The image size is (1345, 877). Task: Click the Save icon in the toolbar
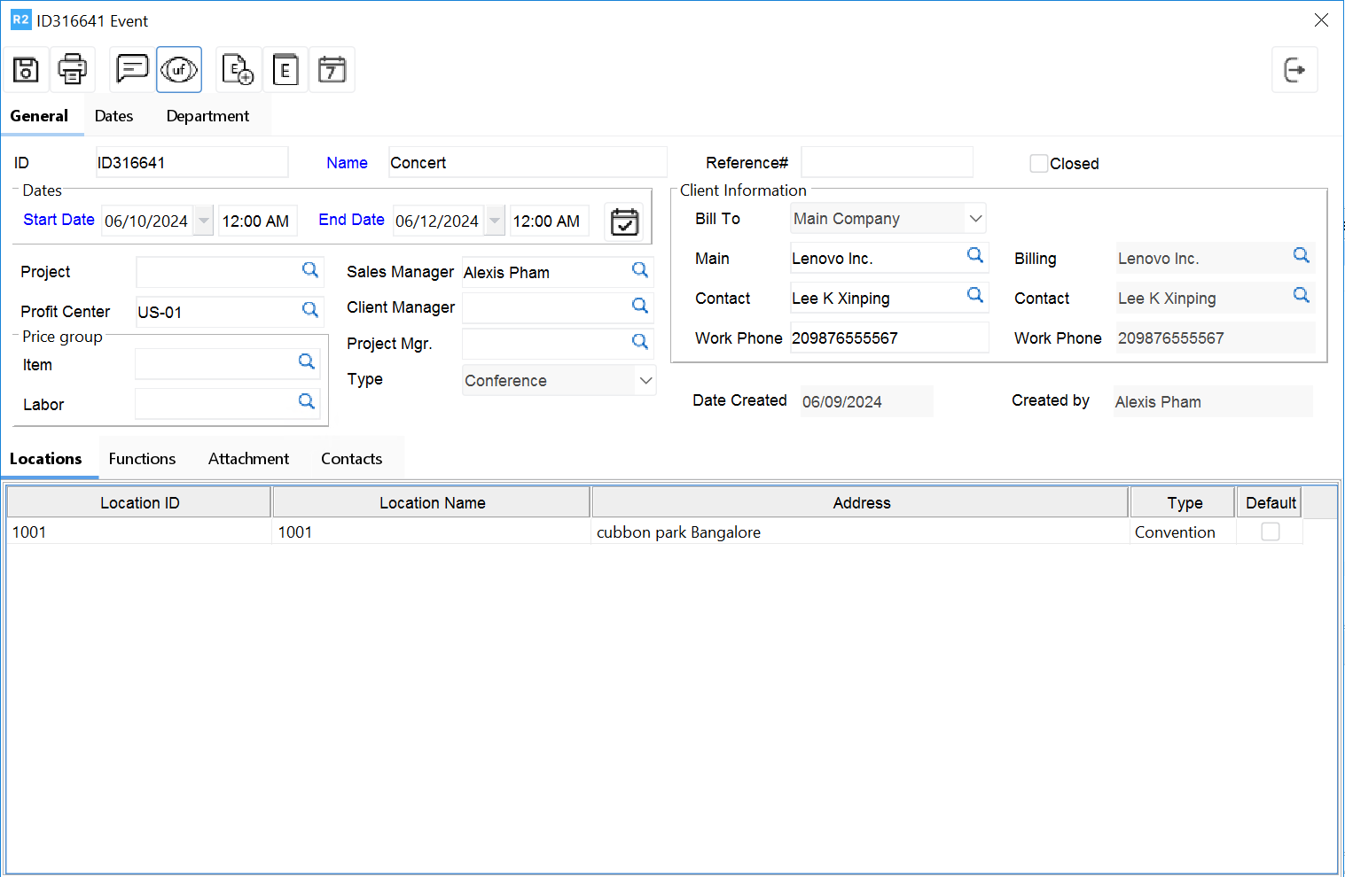26,69
